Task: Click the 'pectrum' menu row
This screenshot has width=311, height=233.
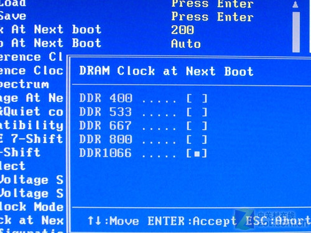Action: coord(24,85)
